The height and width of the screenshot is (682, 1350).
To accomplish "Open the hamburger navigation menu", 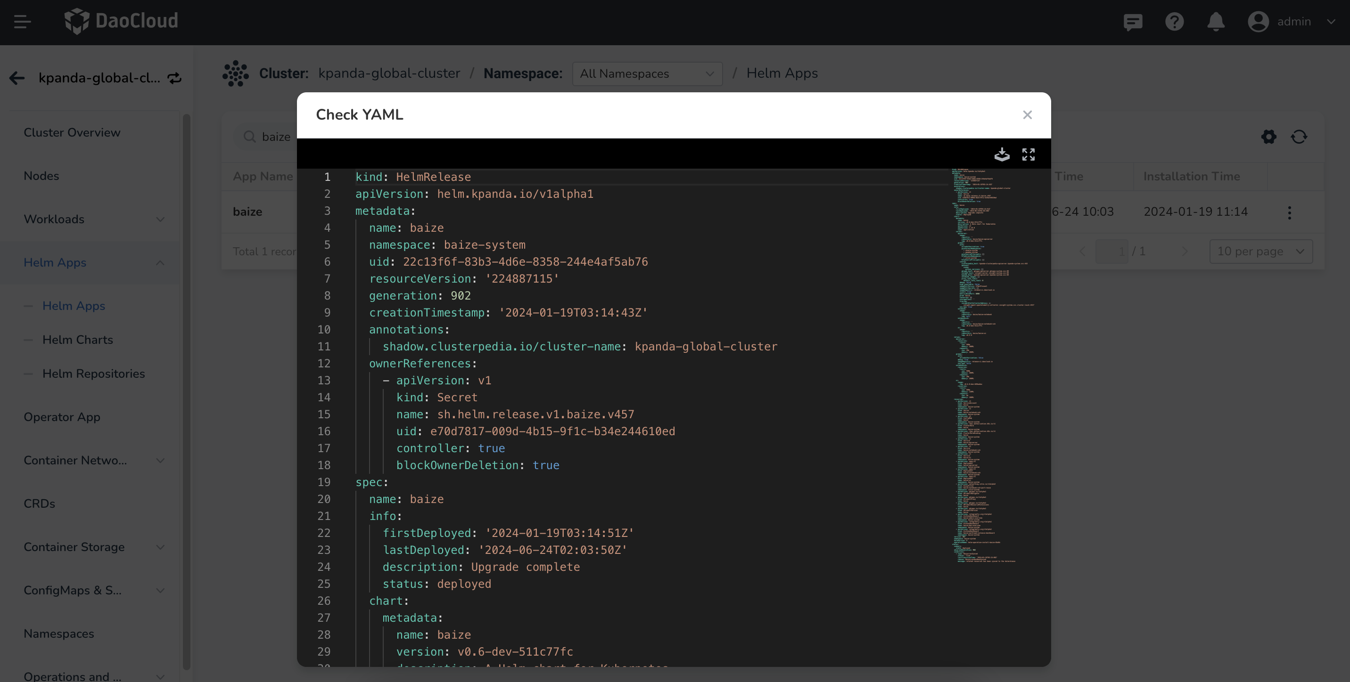I will (22, 22).
